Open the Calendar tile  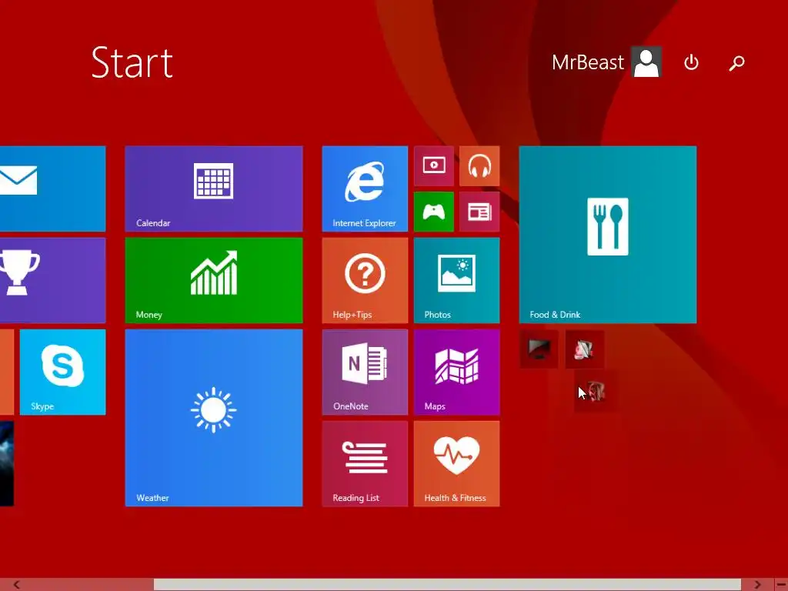pyautogui.click(x=214, y=189)
